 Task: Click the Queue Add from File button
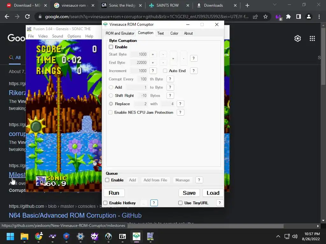tap(155, 180)
